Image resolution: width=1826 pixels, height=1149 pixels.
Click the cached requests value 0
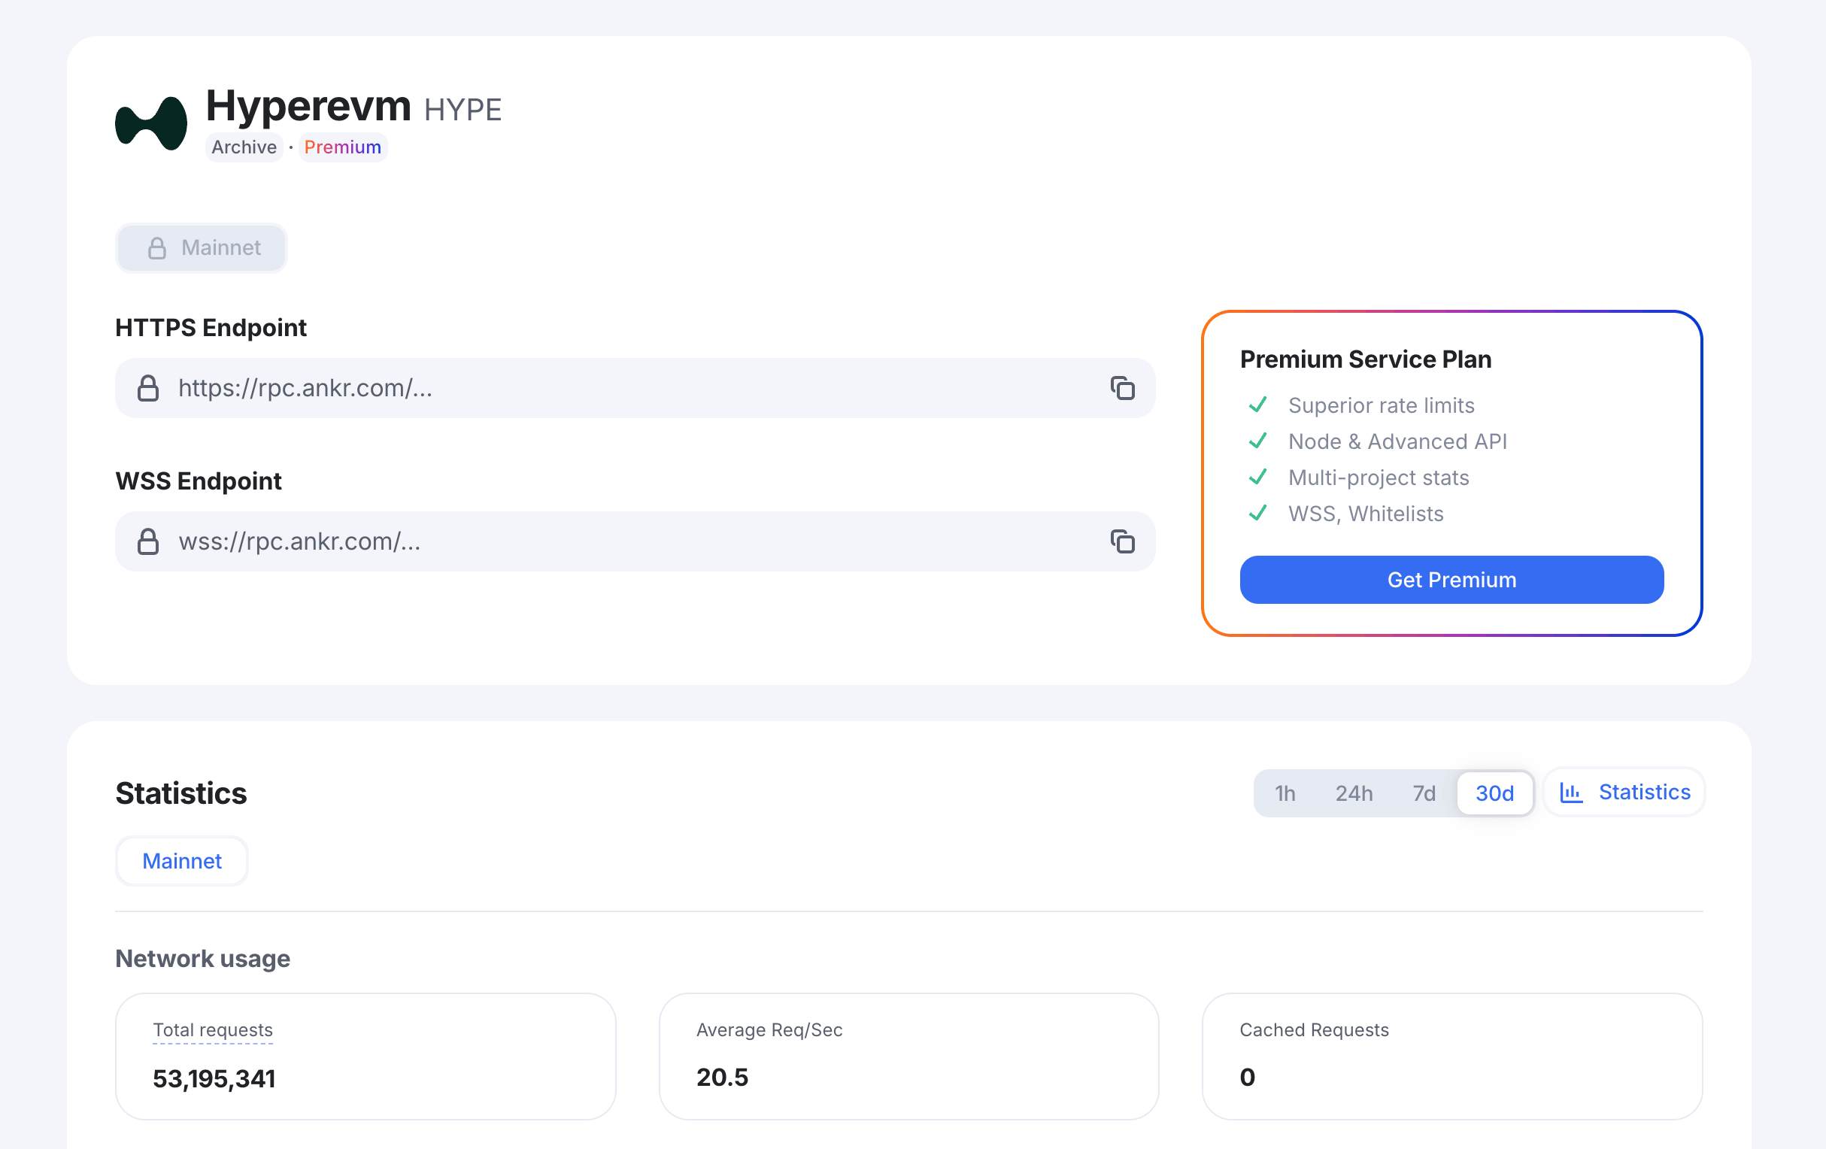point(1248,1077)
